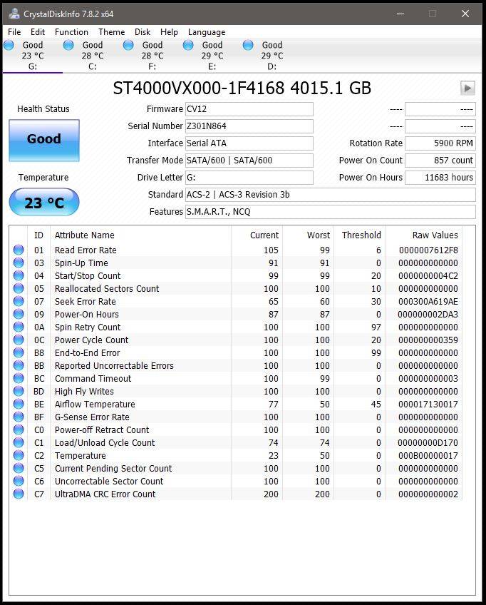Click raw value 000017130017
Screen dimensions: 486x605
[x=428, y=404]
